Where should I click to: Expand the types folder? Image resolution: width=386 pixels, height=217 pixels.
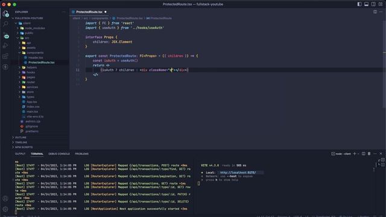[30, 97]
